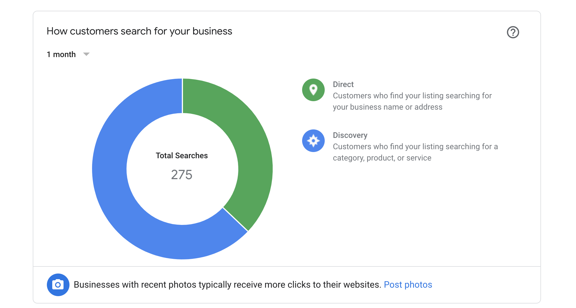Image resolution: width=576 pixels, height=308 pixels.
Task: Click the blue camera icon
Action: (58, 285)
